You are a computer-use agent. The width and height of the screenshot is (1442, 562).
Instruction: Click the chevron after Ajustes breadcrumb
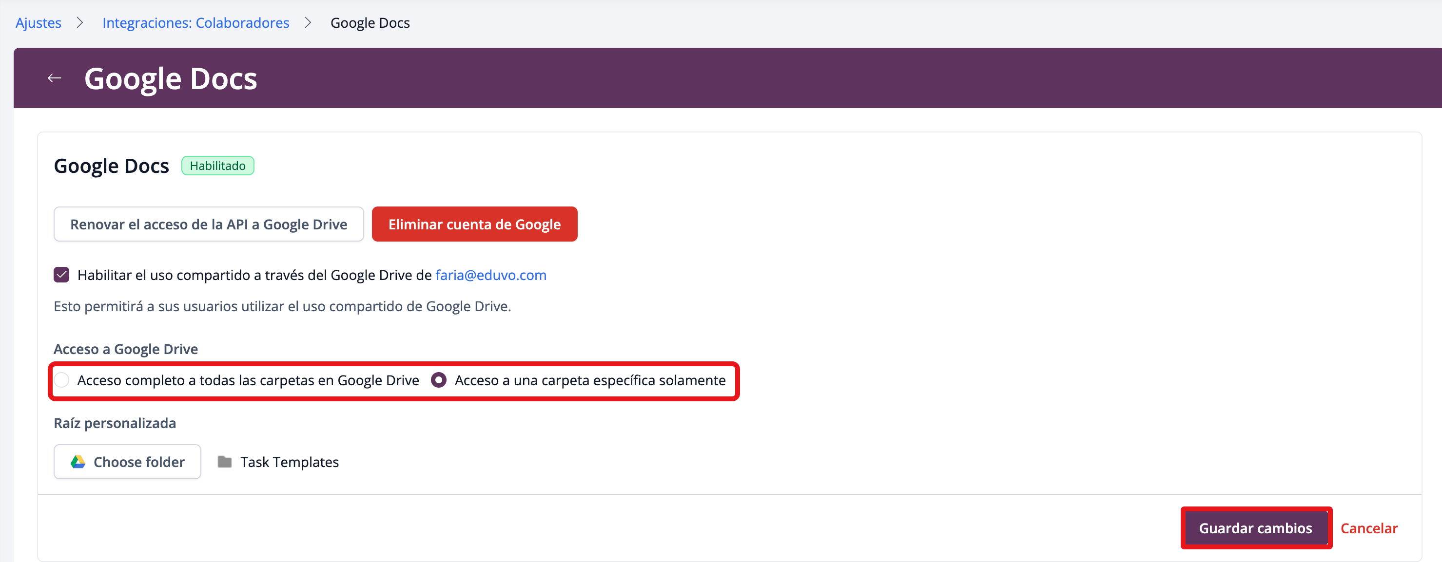pyautogui.click(x=80, y=23)
